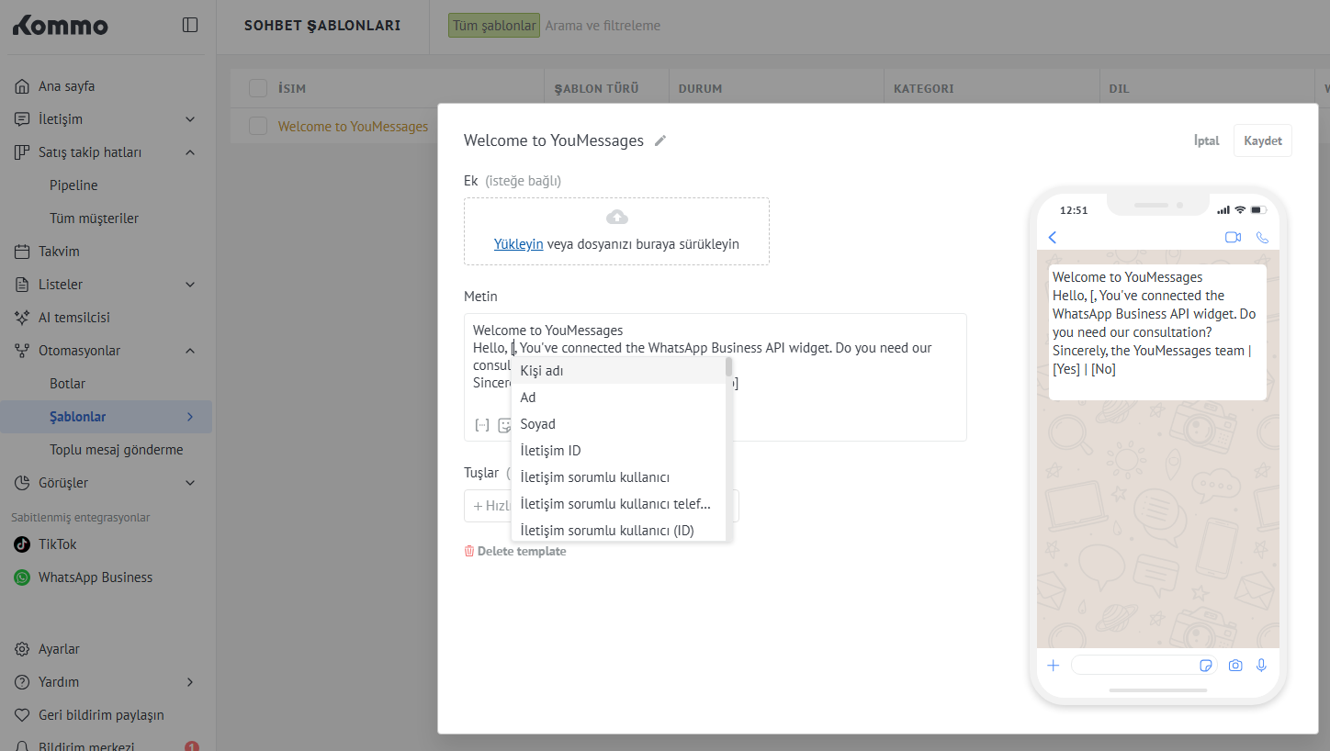The image size is (1330, 751).
Task: Click the video call icon in phone preview
Action: click(1233, 237)
